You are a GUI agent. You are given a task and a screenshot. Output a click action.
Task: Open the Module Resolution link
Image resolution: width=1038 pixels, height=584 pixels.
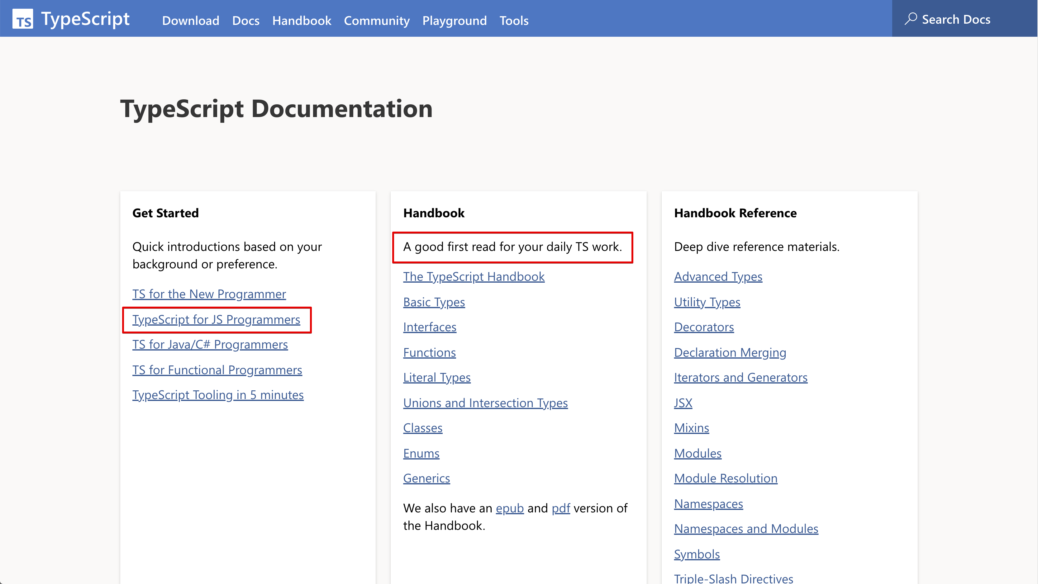(725, 478)
